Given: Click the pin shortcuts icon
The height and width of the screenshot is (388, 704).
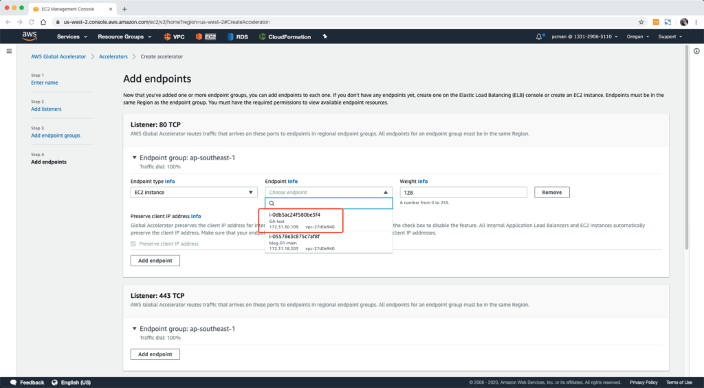Looking at the screenshot, I should pos(325,36).
